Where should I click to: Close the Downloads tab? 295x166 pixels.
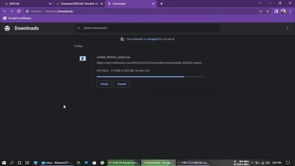(153, 4)
